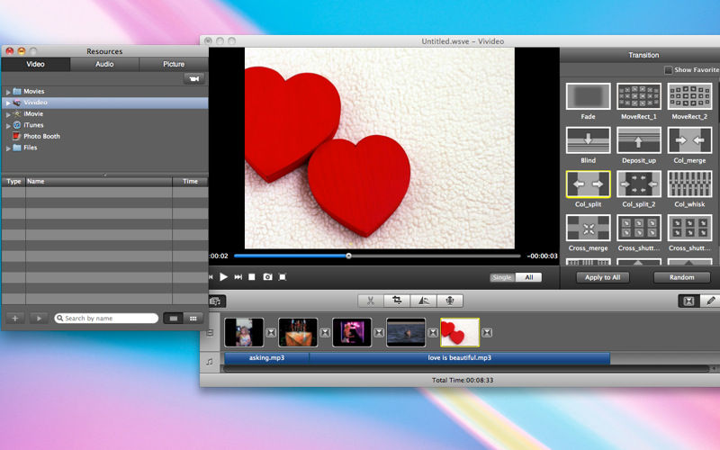720x450 pixels.
Task: Click the timeline horizontal scrollbar
Action: (466, 369)
